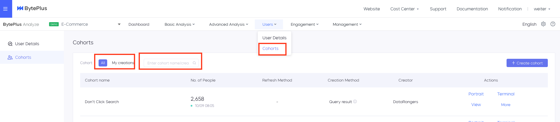Switch the English language selector
This screenshot has width=560, height=122.
coord(529,24)
